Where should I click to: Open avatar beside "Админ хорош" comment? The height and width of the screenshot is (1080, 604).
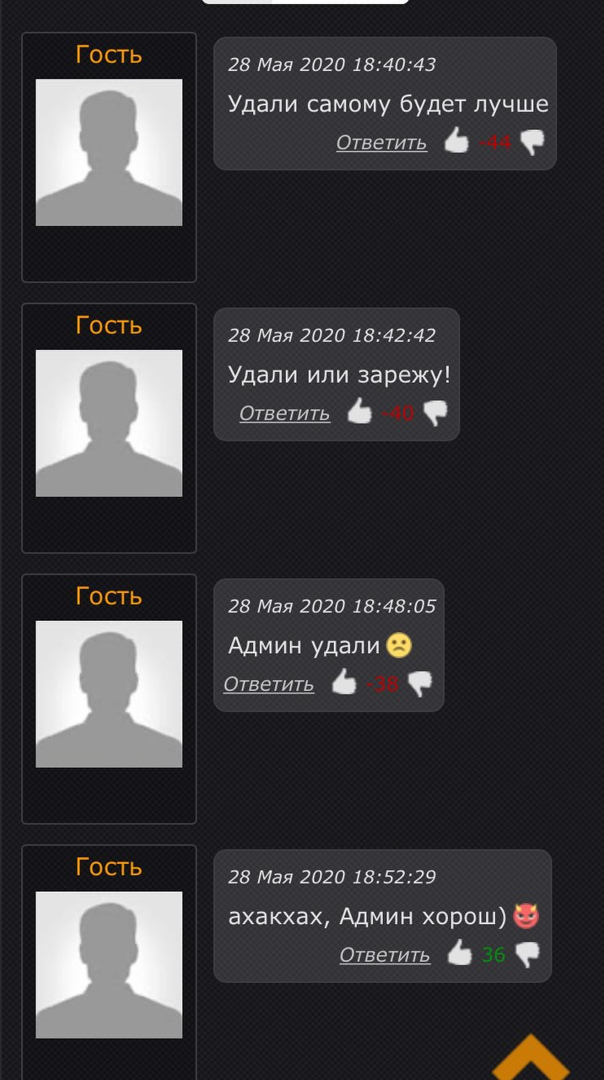click(x=109, y=965)
